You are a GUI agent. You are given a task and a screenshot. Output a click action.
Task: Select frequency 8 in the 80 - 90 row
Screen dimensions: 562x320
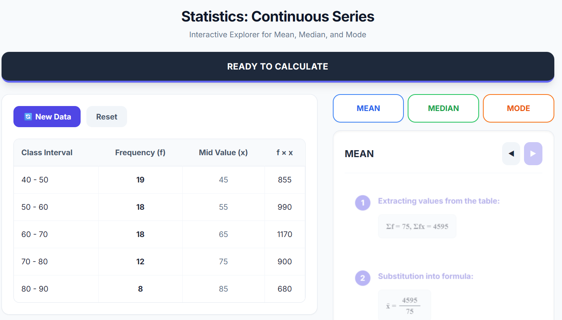point(140,289)
